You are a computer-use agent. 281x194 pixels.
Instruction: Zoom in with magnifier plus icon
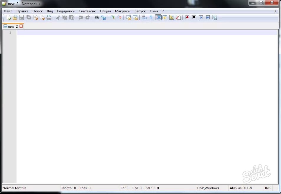tap(113, 17)
